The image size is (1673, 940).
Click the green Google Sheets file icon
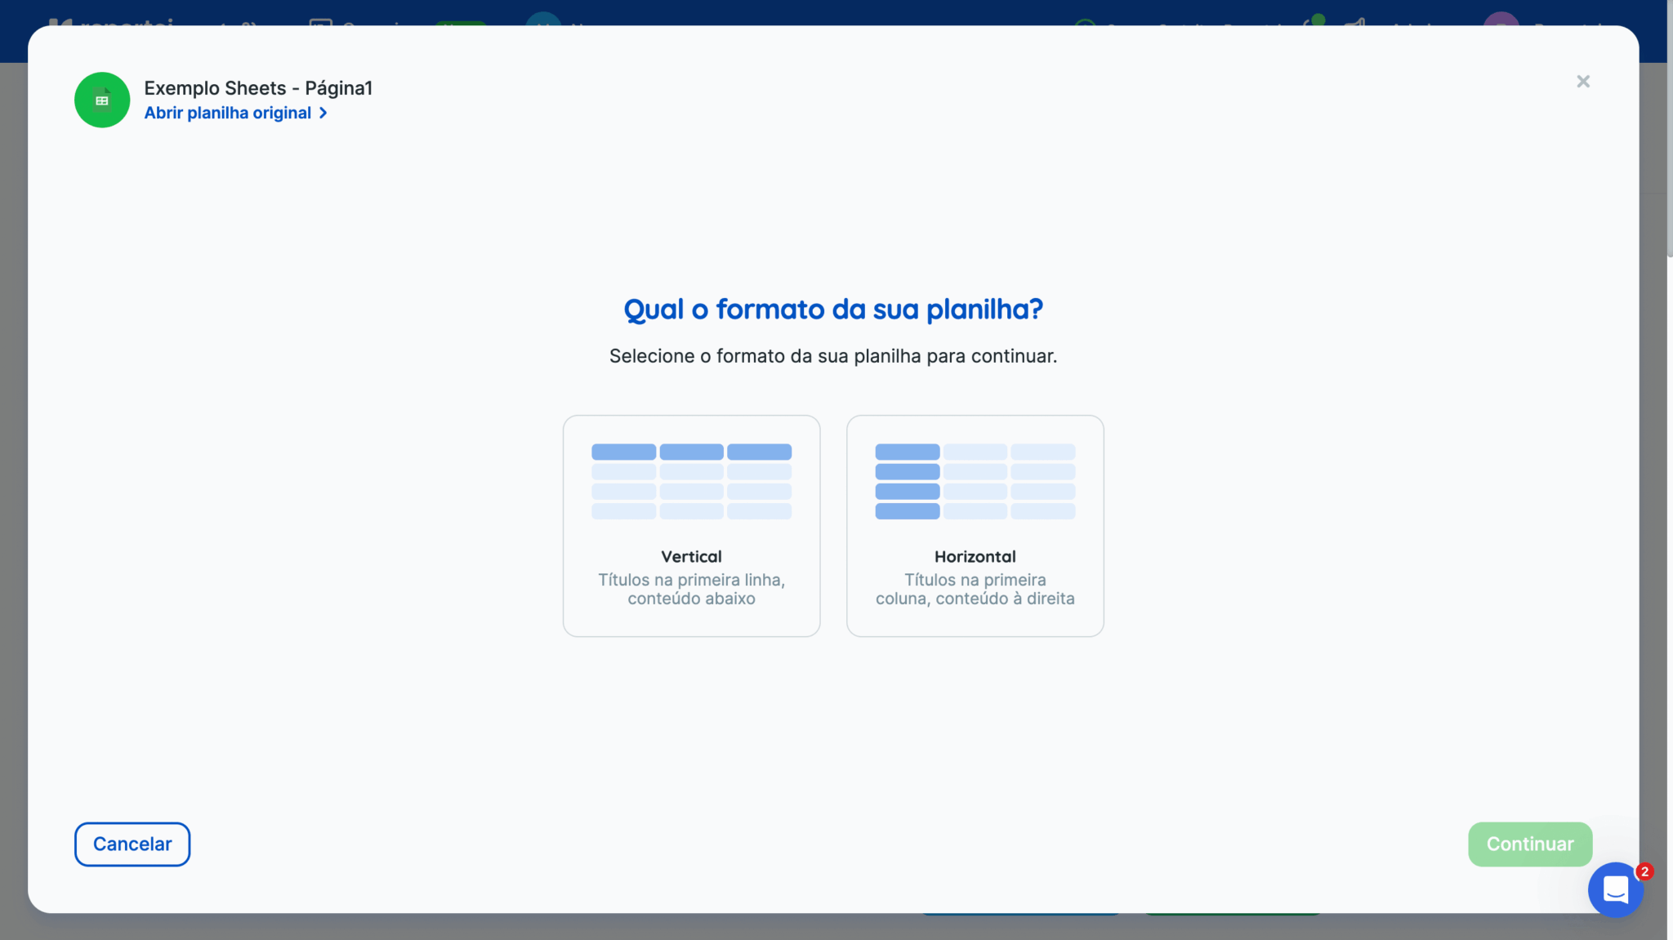(x=102, y=99)
